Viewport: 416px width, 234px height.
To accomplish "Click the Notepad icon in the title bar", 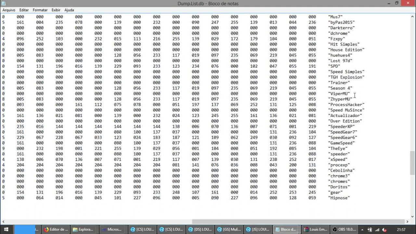I will 3,3.
